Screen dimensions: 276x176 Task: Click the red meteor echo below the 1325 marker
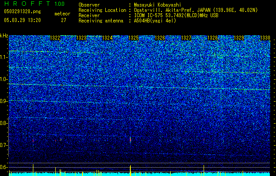(x=130, y=140)
